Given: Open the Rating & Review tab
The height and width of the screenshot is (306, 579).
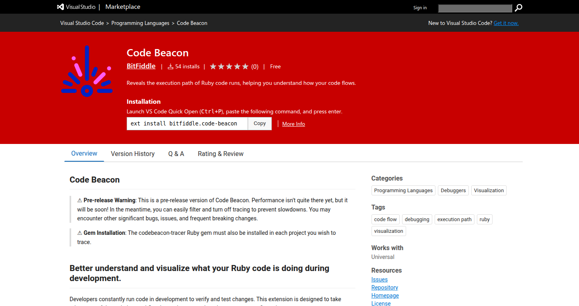Looking at the screenshot, I should [x=221, y=154].
